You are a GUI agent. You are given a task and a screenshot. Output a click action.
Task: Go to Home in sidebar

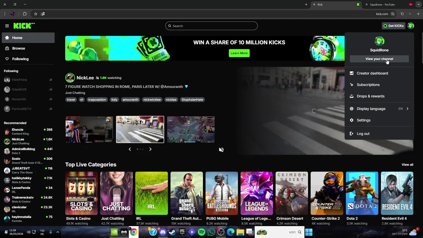(28, 38)
